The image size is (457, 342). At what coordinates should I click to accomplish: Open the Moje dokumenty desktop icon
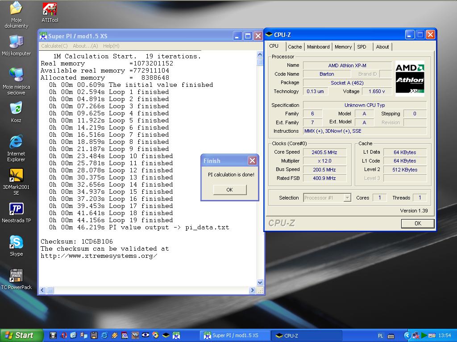pyautogui.click(x=16, y=15)
